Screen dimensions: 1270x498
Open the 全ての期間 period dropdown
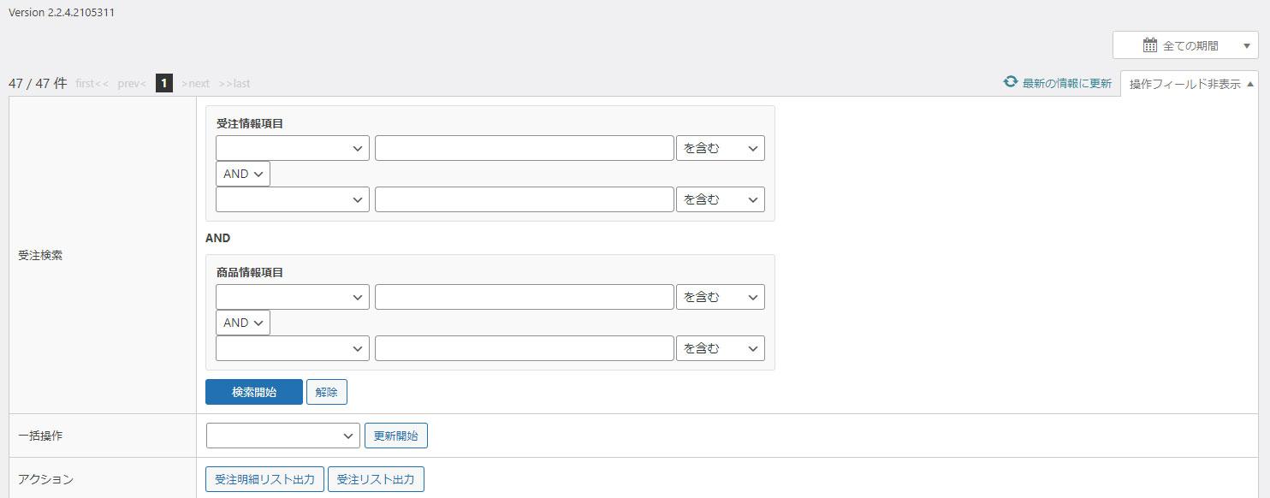pyautogui.click(x=1185, y=45)
